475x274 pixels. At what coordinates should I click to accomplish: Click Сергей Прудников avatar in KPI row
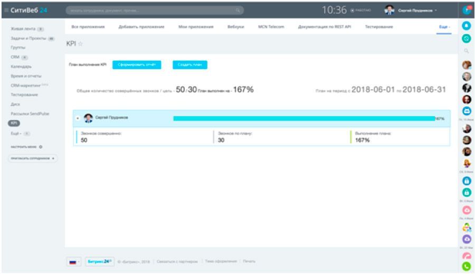coord(88,118)
